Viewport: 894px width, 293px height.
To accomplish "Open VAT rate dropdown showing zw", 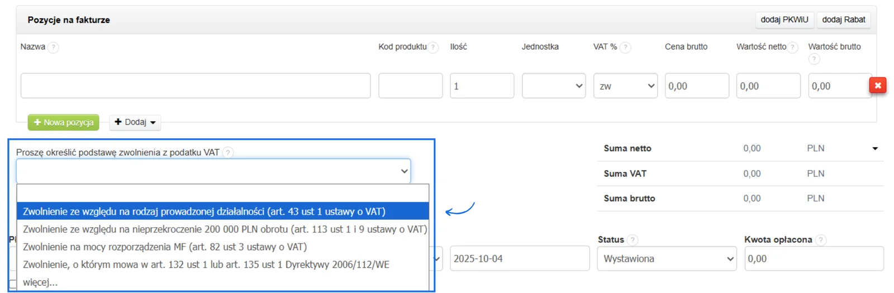I will click(x=625, y=86).
